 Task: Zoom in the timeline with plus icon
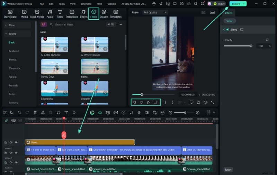(198, 113)
